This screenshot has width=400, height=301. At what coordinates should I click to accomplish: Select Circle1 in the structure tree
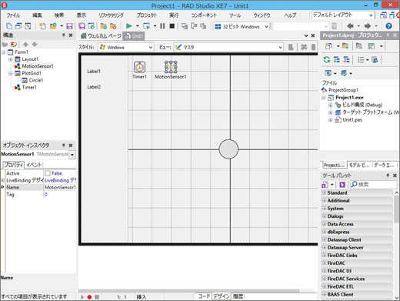point(36,80)
